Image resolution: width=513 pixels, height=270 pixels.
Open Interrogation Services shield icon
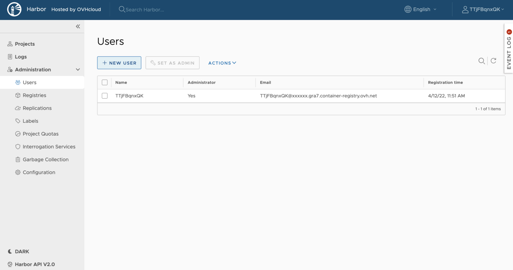[18, 146]
